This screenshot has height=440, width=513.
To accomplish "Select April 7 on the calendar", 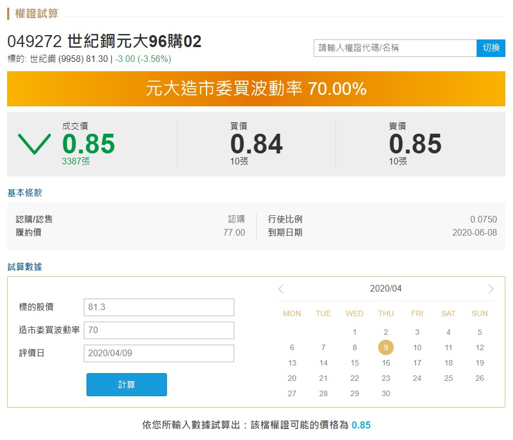I will pos(323,347).
